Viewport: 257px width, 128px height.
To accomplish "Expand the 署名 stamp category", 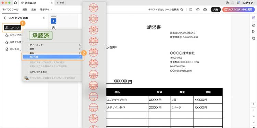I will pyautogui.click(x=53, y=53).
